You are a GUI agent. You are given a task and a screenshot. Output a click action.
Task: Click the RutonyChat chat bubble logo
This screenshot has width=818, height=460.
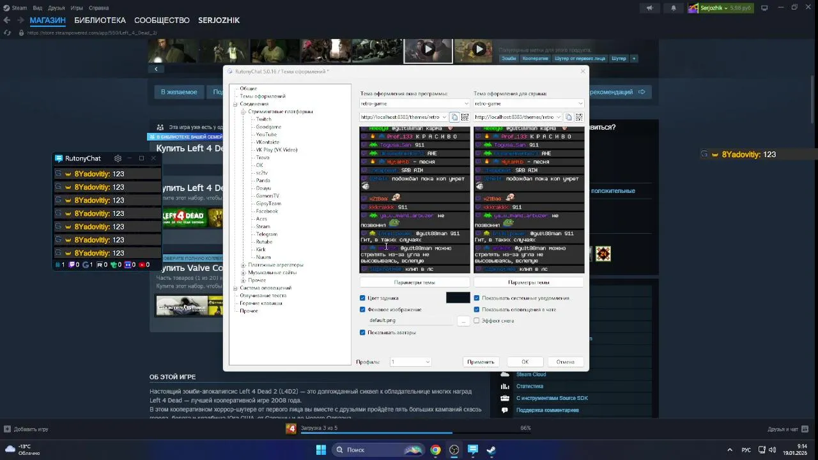[59, 158]
